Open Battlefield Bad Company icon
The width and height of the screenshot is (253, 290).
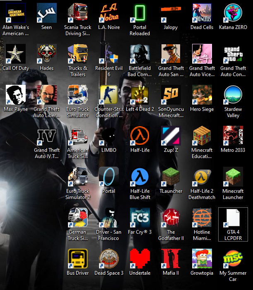(140, 54)
